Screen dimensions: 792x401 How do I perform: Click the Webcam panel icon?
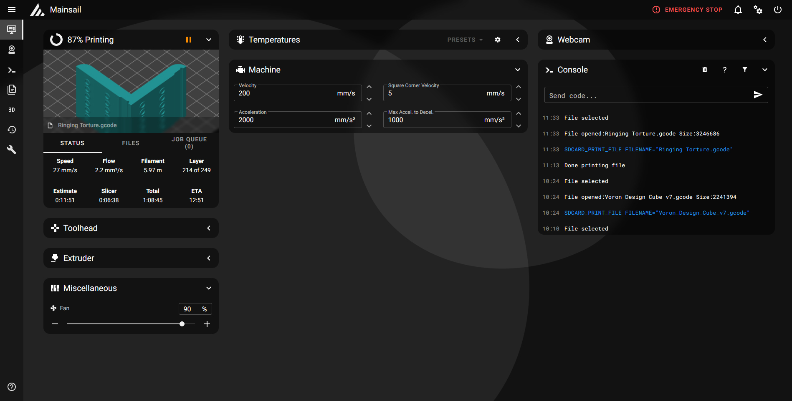pos(549,40)
